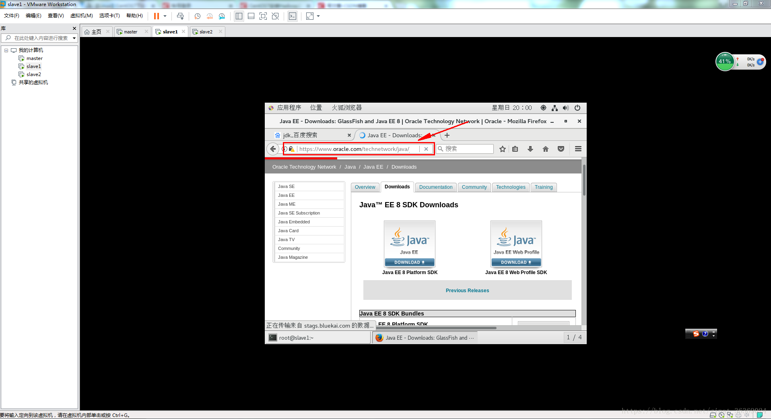The width and height of the screenshot is (771, 419).
Task: Bookmark this page with the star icon
Action: 503,149
